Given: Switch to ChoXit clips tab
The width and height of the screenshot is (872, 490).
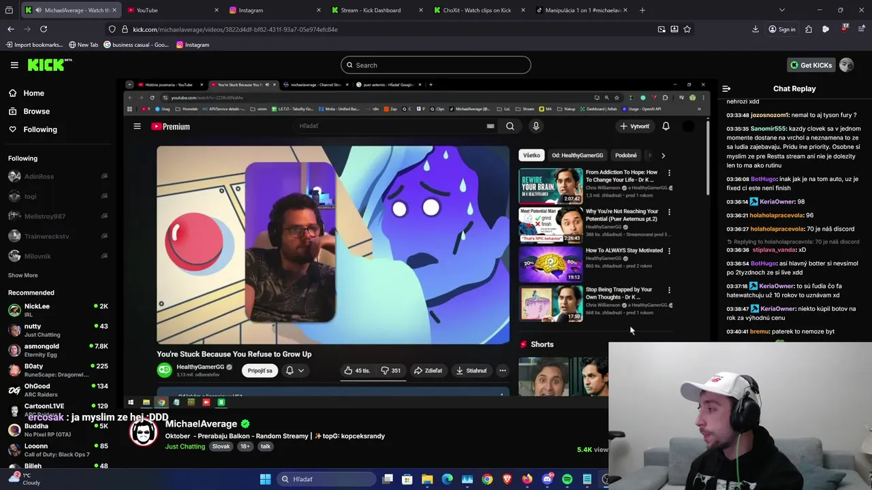Looking at the screenshot, I should tap(479, 10).
